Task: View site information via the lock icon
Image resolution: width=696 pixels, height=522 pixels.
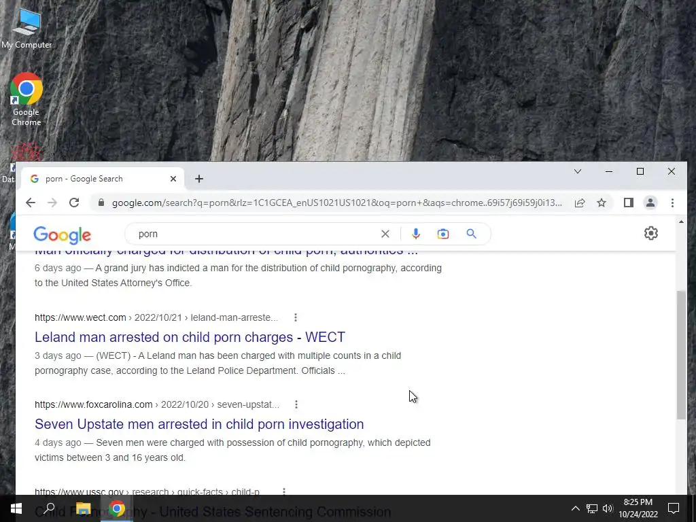Action: (x=101, y=203)
